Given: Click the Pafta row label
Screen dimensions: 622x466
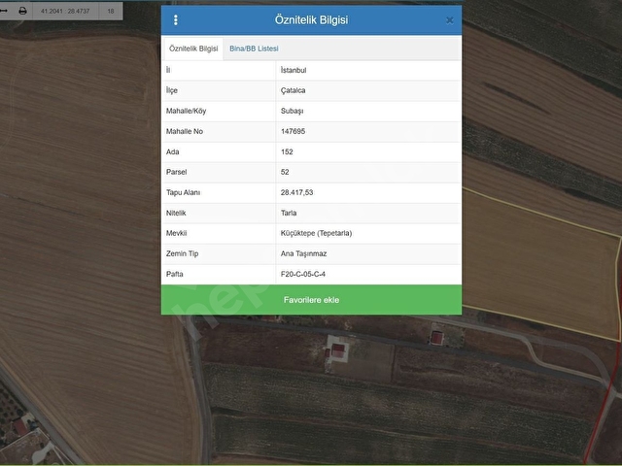Looking at the screenshot, I should (175, 274).
